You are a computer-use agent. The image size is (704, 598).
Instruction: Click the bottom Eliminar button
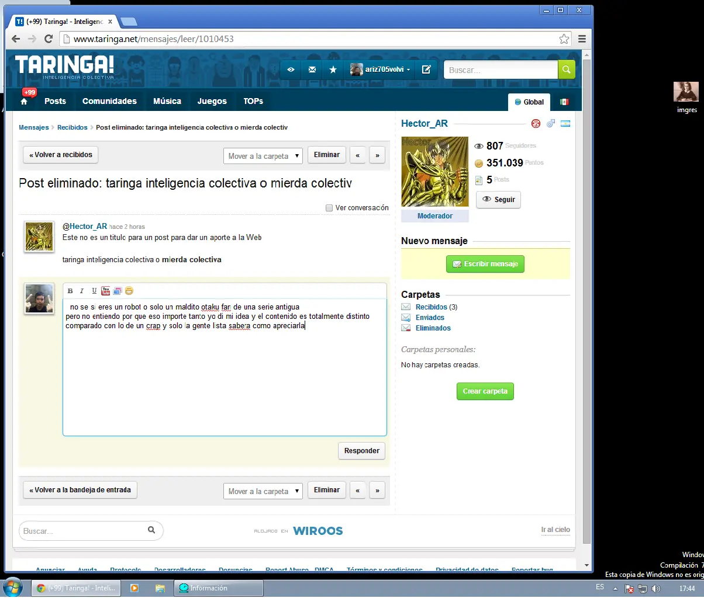point(326,490)
